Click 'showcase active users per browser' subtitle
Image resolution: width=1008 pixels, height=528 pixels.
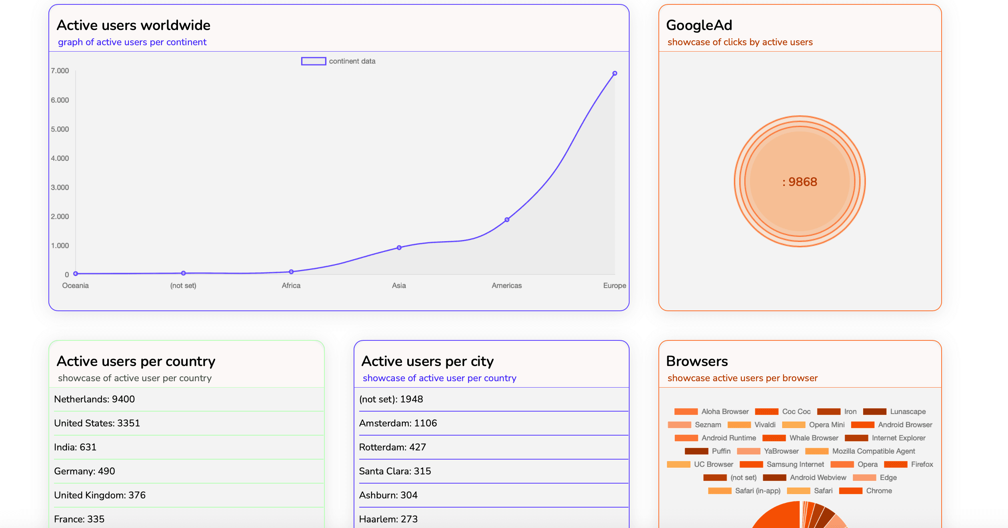point(742,378)
